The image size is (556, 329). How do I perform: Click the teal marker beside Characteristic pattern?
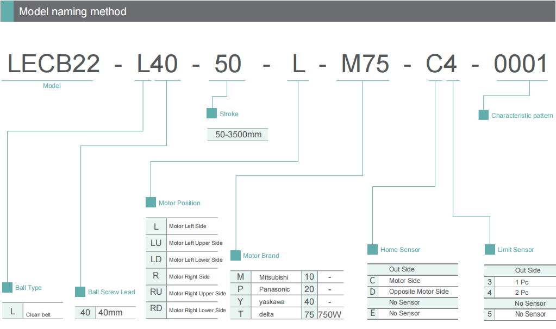(x=483, y=115)
